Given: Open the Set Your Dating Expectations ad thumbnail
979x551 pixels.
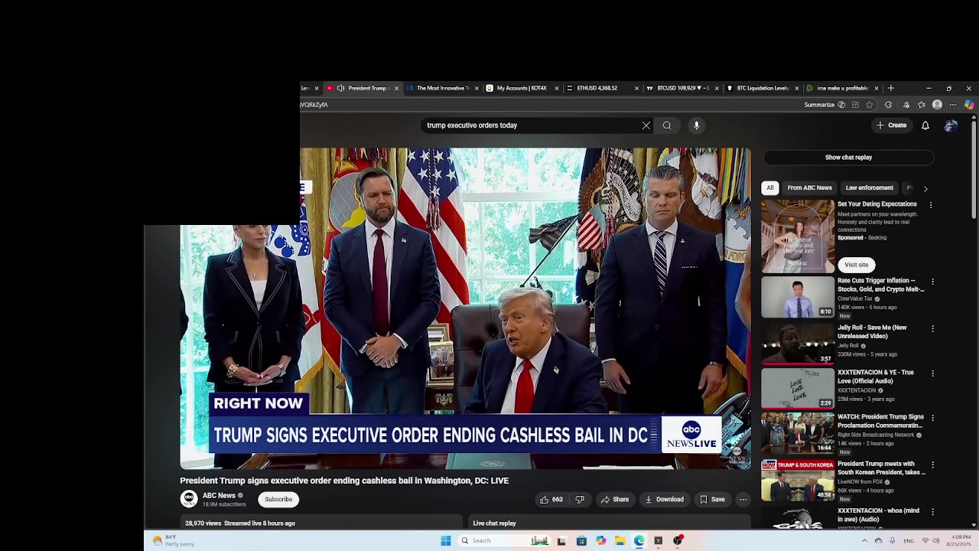Looking at the screenshot, I should tap(798, 236).
